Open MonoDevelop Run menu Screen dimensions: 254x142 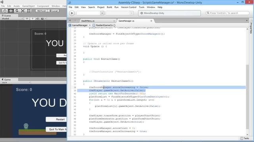point(116,7)
